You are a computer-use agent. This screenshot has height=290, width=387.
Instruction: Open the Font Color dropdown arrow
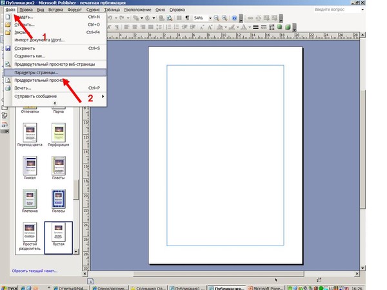click(x=250, y=27)
